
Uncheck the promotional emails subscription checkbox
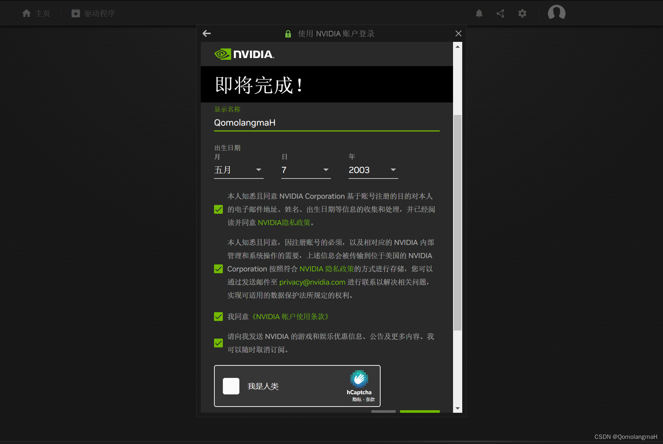[x=218, y=343]
